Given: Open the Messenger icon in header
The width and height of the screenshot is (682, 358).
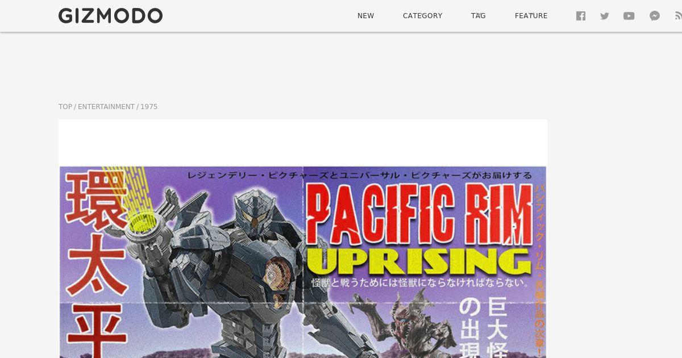Looking at the screenshot, I should pyautogui.click(x=655, y=16).
